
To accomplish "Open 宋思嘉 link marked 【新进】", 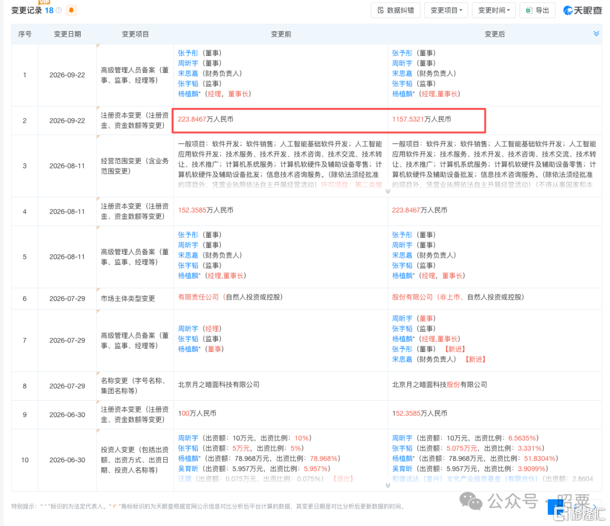I will click(402, 359).
